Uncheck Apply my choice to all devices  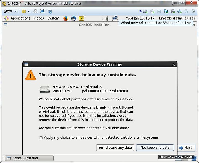41,138
